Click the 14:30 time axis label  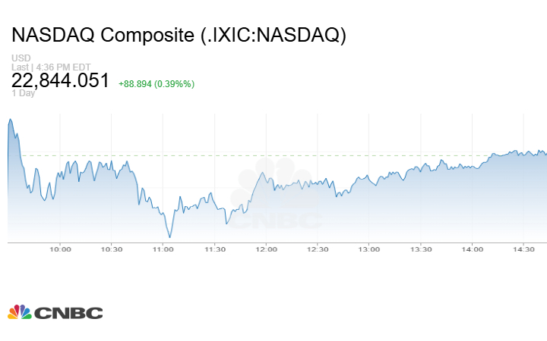click(x=523, y=249)
